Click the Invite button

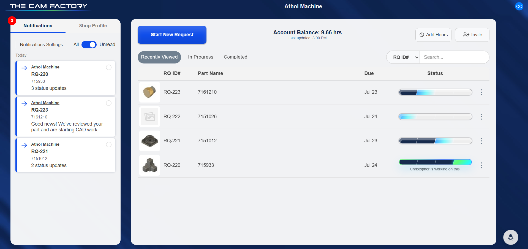coord(472,35)
